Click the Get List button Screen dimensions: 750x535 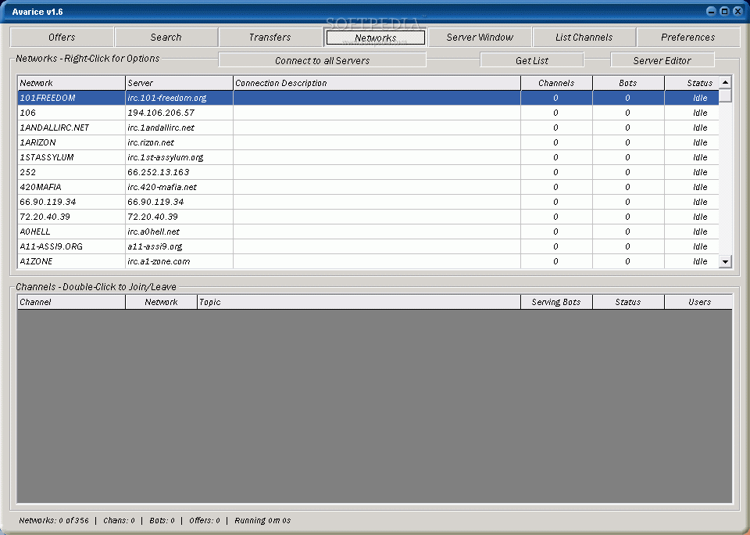tap(532, 60)
